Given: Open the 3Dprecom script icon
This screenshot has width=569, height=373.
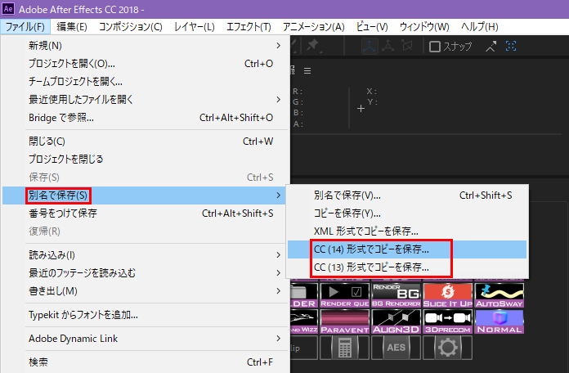Looking at the screenshot, I should [x=448, y=320].
